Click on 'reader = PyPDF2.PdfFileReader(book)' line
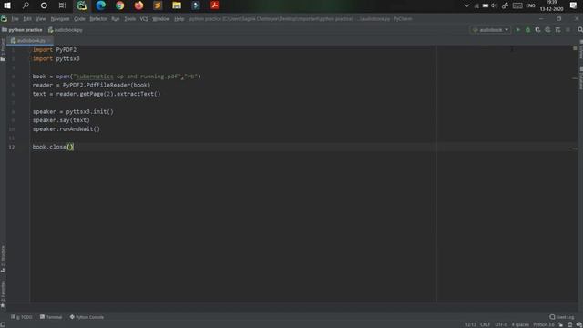 (x=91, y=85)
